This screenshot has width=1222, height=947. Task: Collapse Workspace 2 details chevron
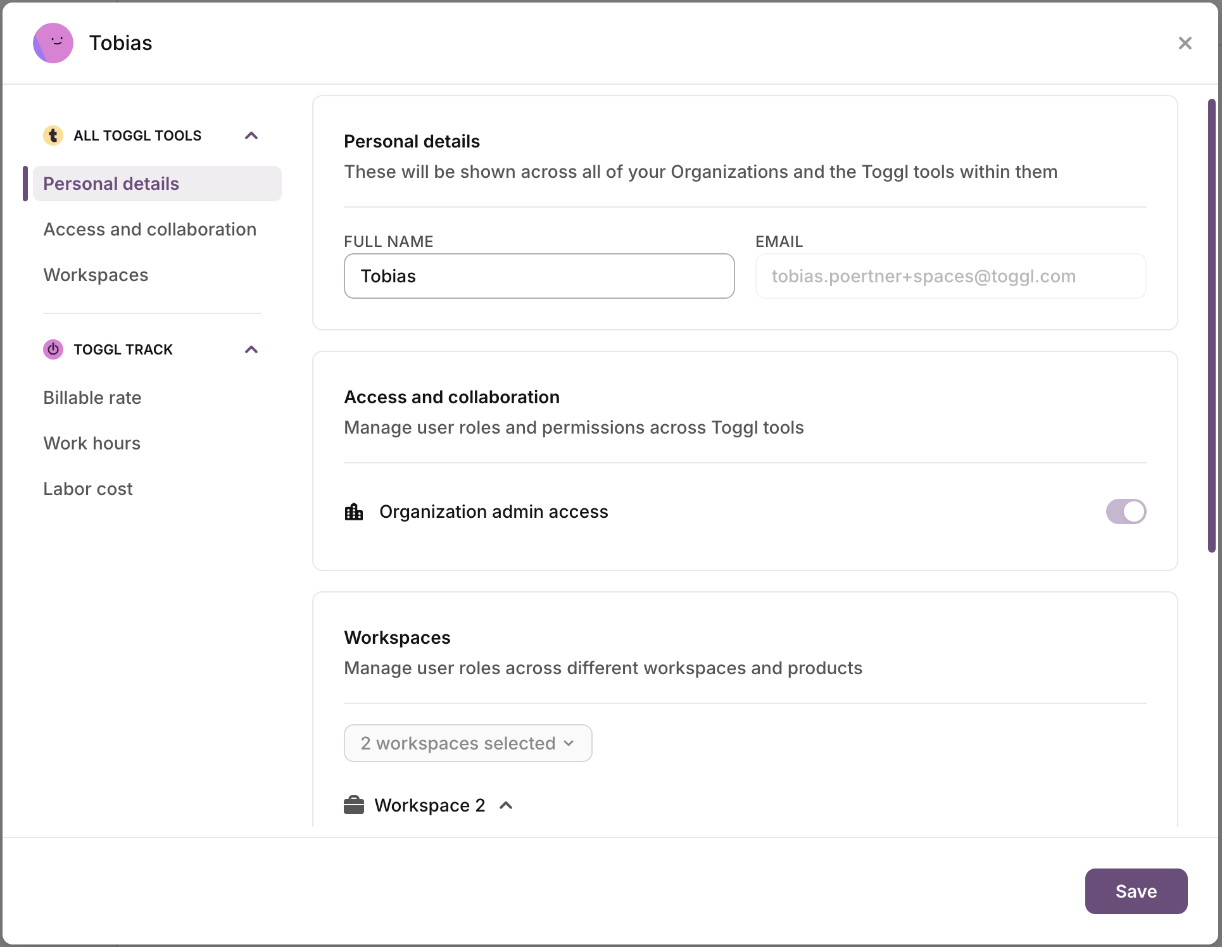click(506, 805)
